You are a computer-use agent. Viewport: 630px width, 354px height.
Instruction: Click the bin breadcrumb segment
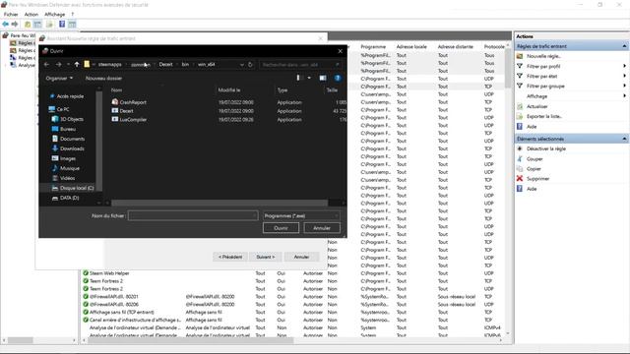(185, 64)
